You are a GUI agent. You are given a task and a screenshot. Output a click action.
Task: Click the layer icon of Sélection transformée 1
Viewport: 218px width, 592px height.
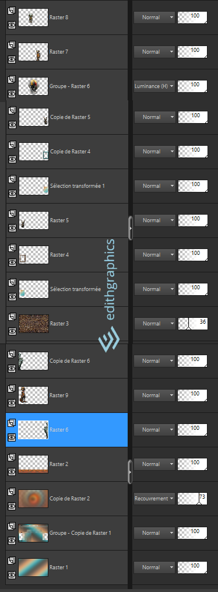(12, 180)
